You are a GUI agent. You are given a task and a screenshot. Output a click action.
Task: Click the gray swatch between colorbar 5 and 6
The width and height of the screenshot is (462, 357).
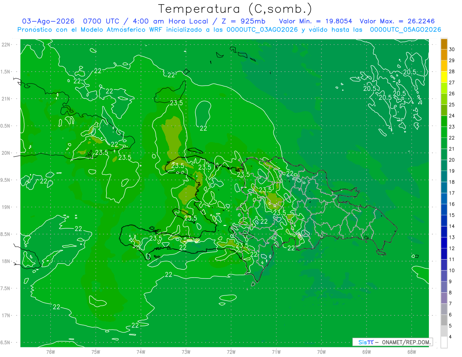tap(444, 320)
